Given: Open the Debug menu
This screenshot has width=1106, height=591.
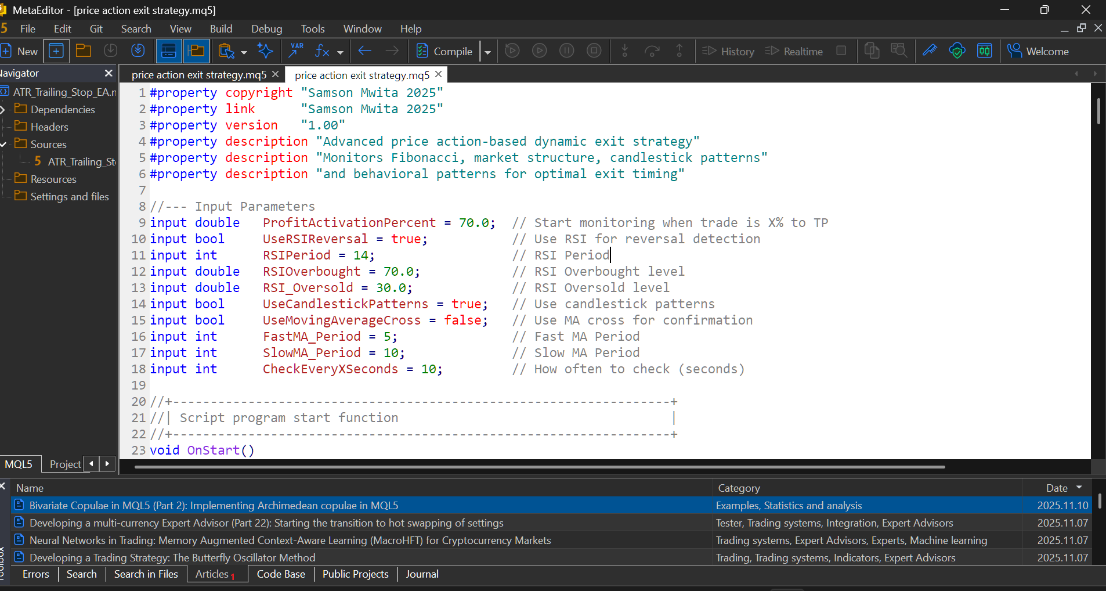Looking at the screenshot, I should pyautogui.click(x=266, y=29).
